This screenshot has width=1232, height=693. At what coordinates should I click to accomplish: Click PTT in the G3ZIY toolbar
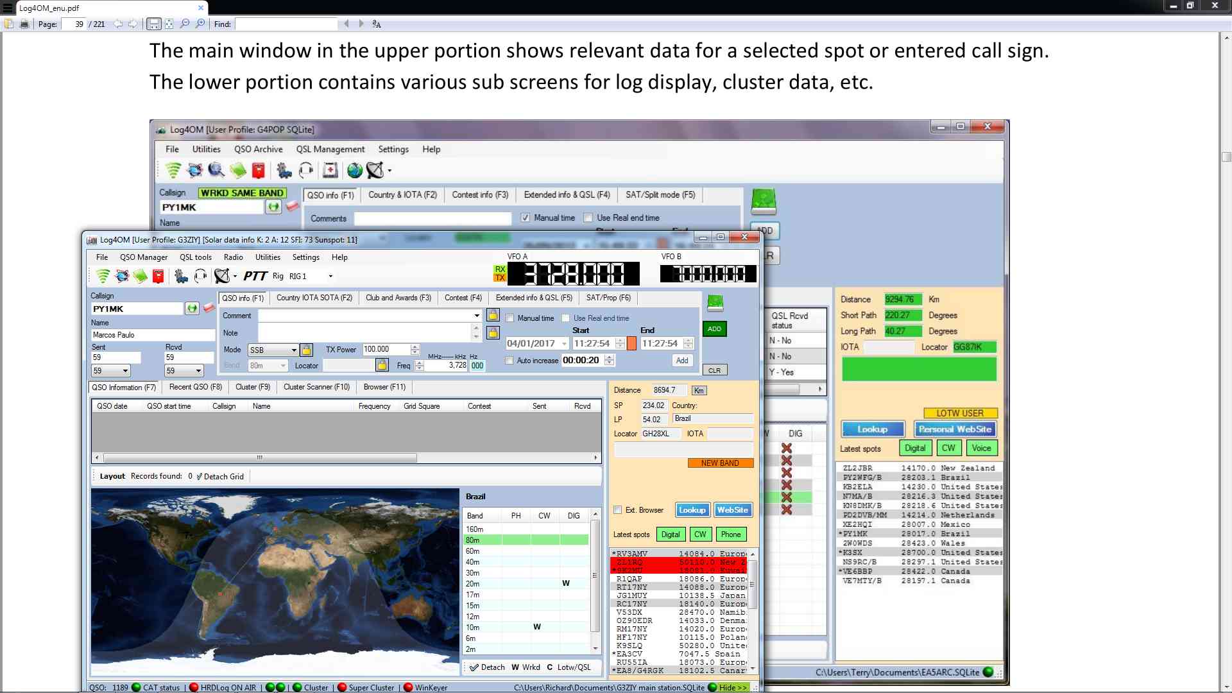click(255, 276)
